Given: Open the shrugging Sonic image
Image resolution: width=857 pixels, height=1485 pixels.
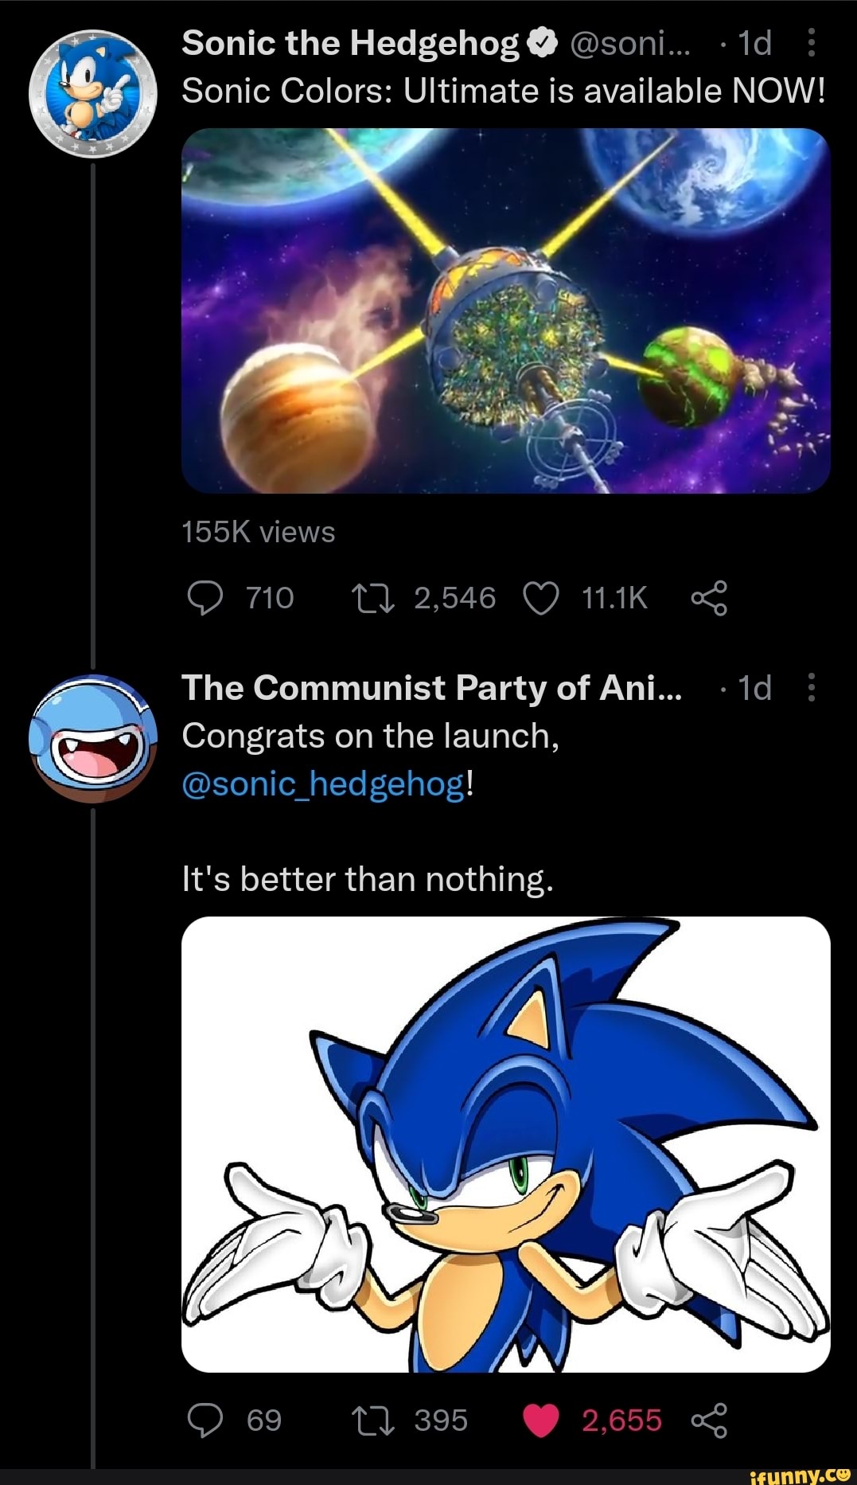Looking at the screenshot, I should click(505, 1144).
